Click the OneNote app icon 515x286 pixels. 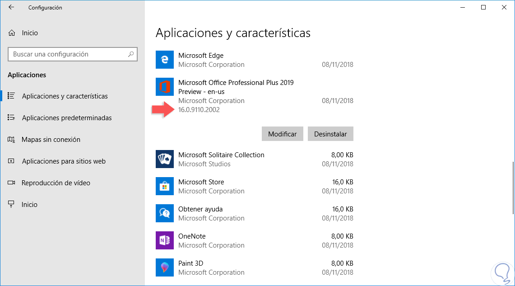pyautogui.click(x=164, y=240)
